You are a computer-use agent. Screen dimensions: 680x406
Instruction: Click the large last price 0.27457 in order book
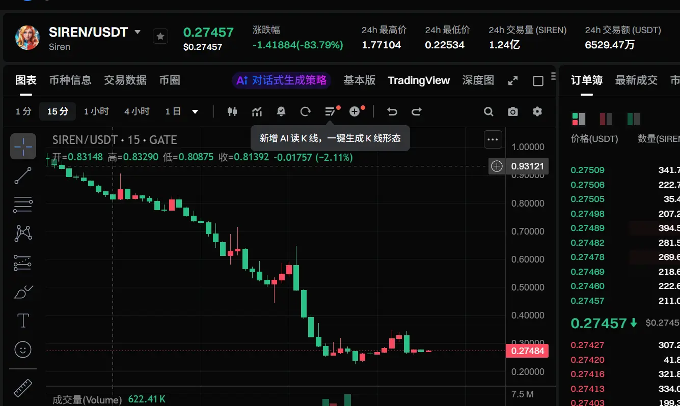(x=599, y=323)
